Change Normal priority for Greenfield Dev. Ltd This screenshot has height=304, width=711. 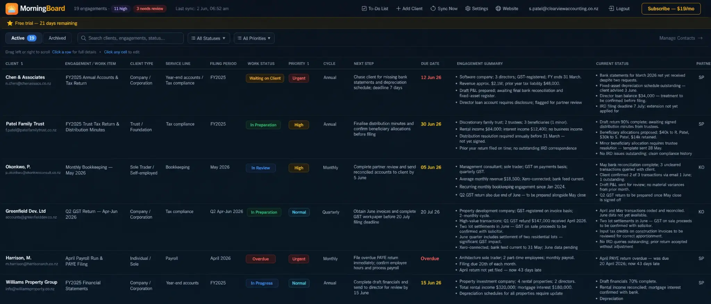299,212
